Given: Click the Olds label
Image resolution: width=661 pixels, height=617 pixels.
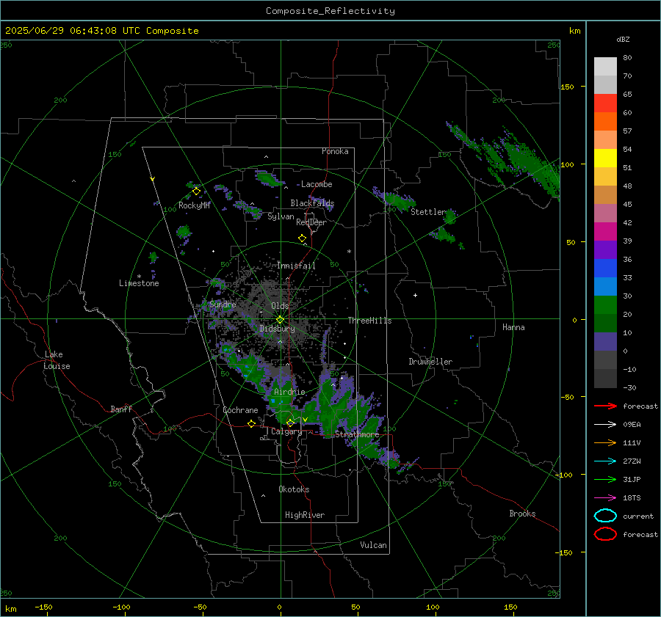Looking at the screenshot, I should 280,306.
